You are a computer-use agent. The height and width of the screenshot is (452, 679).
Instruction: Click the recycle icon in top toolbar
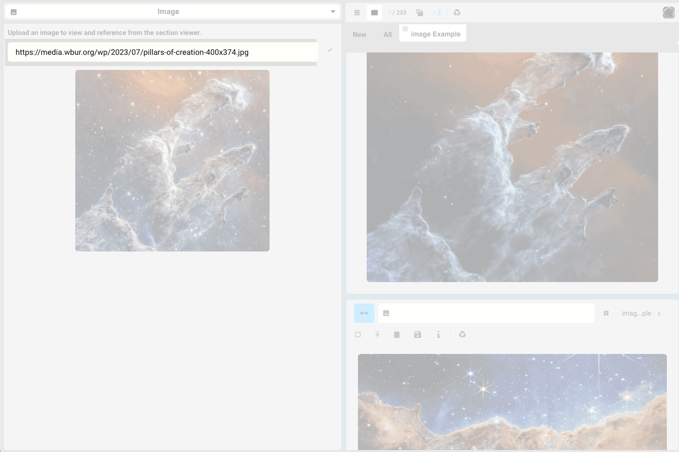(x=457, y=13)
